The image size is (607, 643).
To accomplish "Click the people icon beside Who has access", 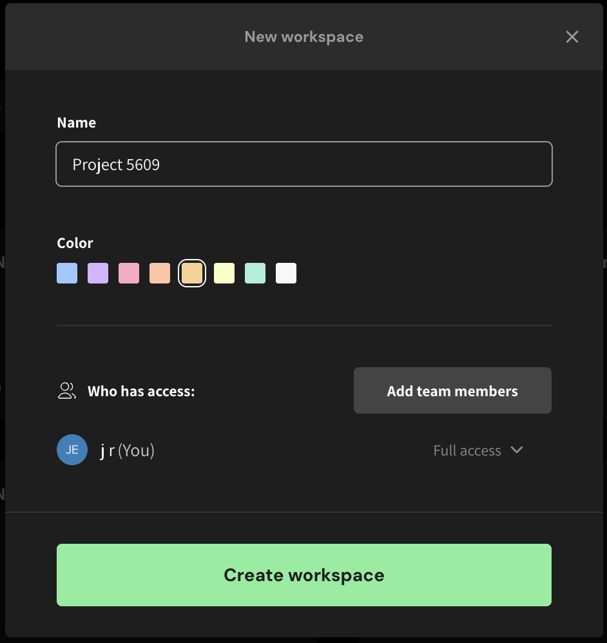I will tap(67, 391).
